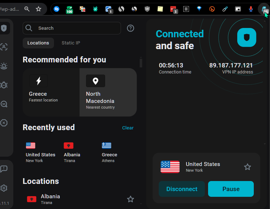Viewport: 270px width, 209px height.
Task: Click the VPN IP address 89.187.177.121
Action: [231, 65]
